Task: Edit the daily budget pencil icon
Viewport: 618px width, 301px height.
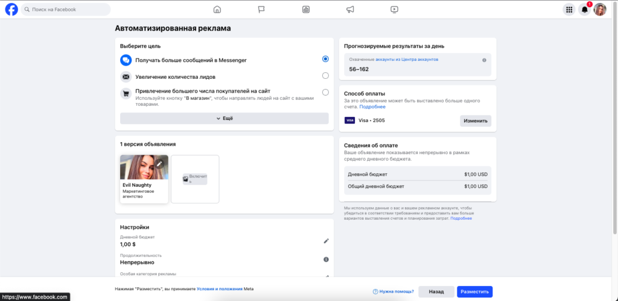Action: pos(326,241)
